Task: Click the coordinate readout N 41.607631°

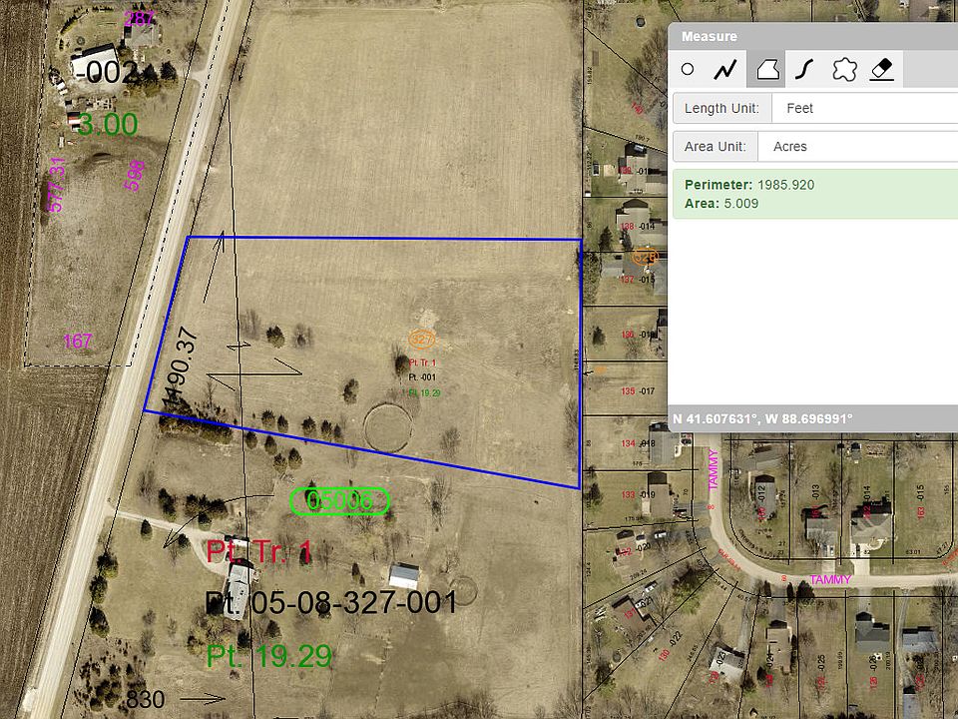Action: 761,418
